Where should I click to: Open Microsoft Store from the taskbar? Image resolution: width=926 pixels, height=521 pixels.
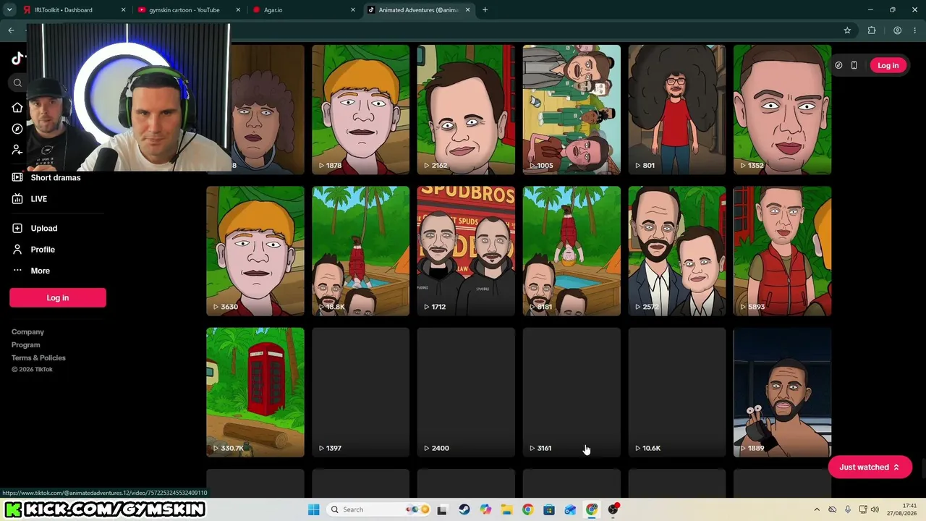(549, 509)
